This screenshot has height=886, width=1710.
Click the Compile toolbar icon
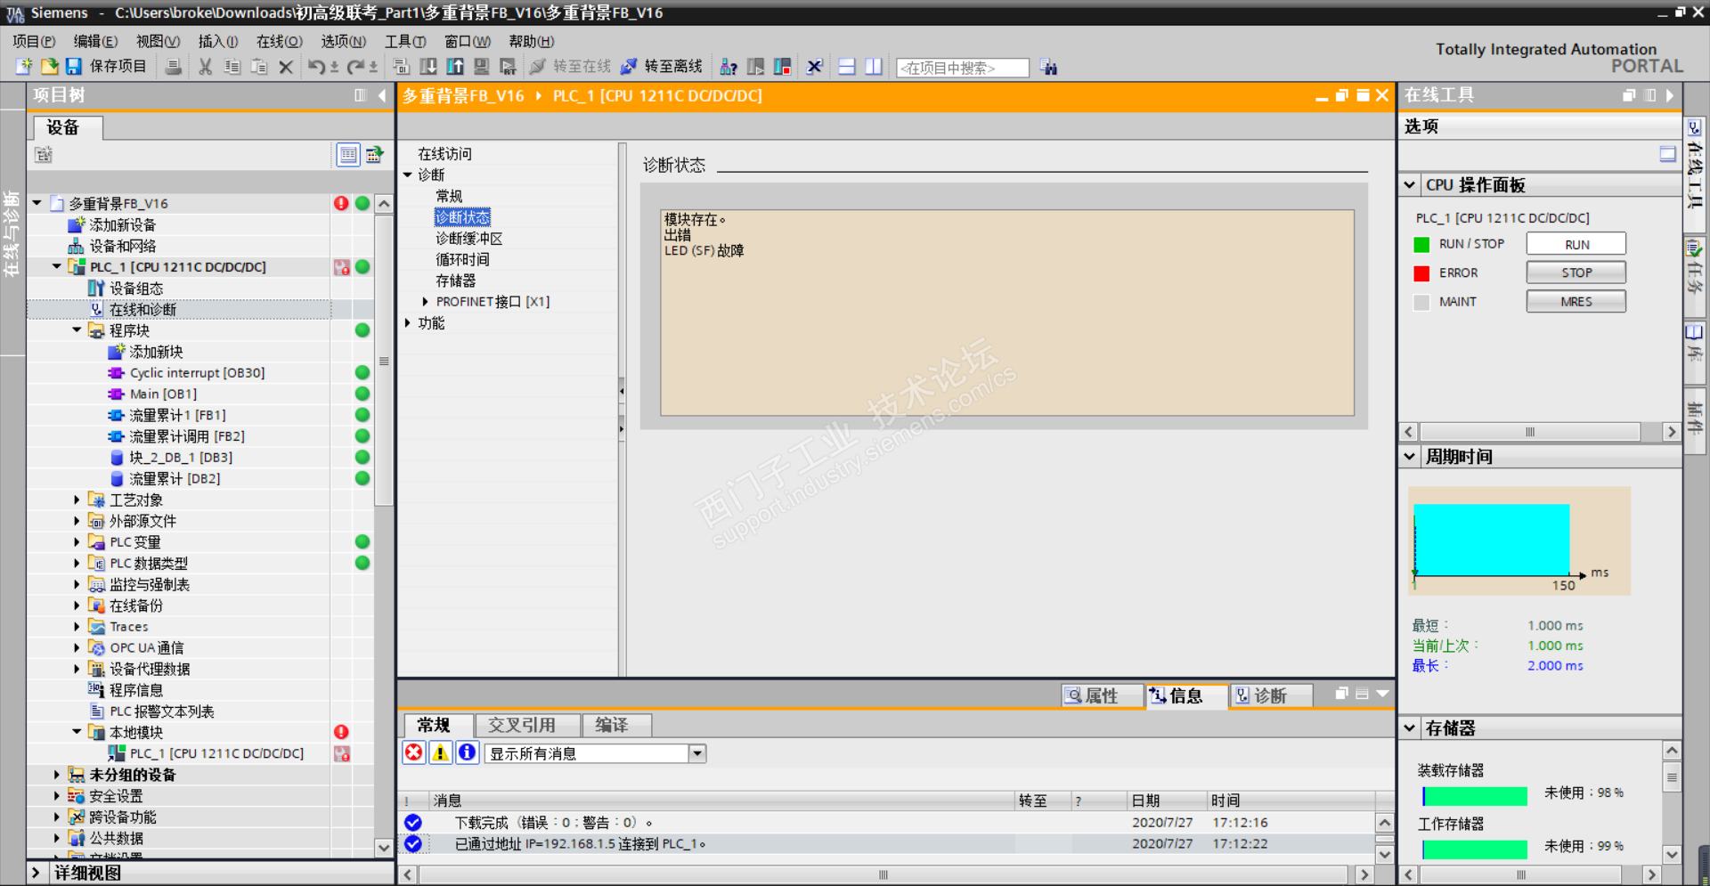pos(402,67)
